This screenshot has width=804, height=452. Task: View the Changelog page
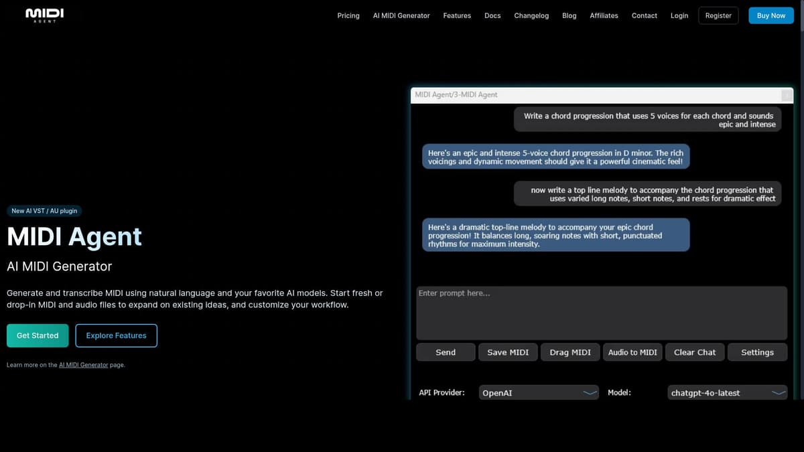[x=531, y=15]
